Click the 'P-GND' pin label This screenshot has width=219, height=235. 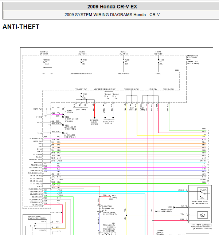tap(39, 133)
